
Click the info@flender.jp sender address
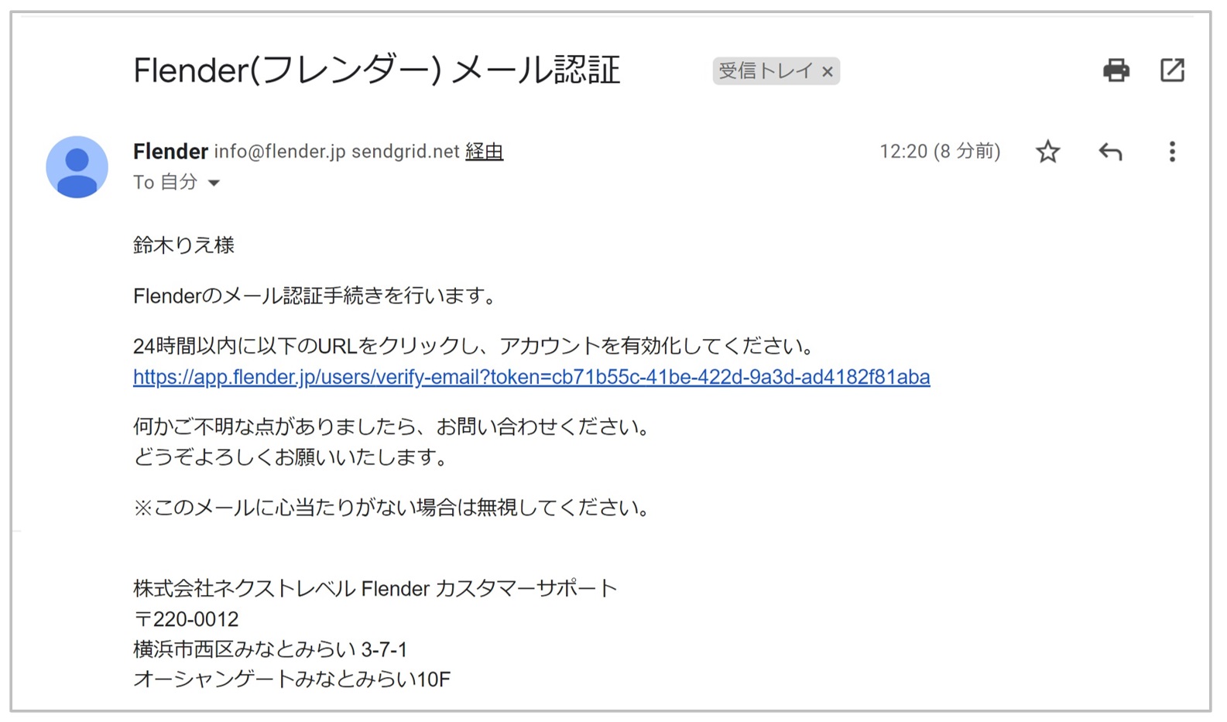279,152
